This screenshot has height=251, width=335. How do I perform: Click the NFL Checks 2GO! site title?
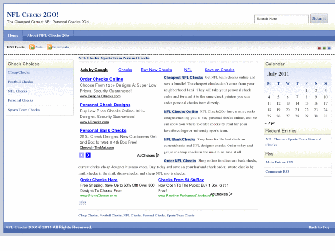click(x=33, y=15)
